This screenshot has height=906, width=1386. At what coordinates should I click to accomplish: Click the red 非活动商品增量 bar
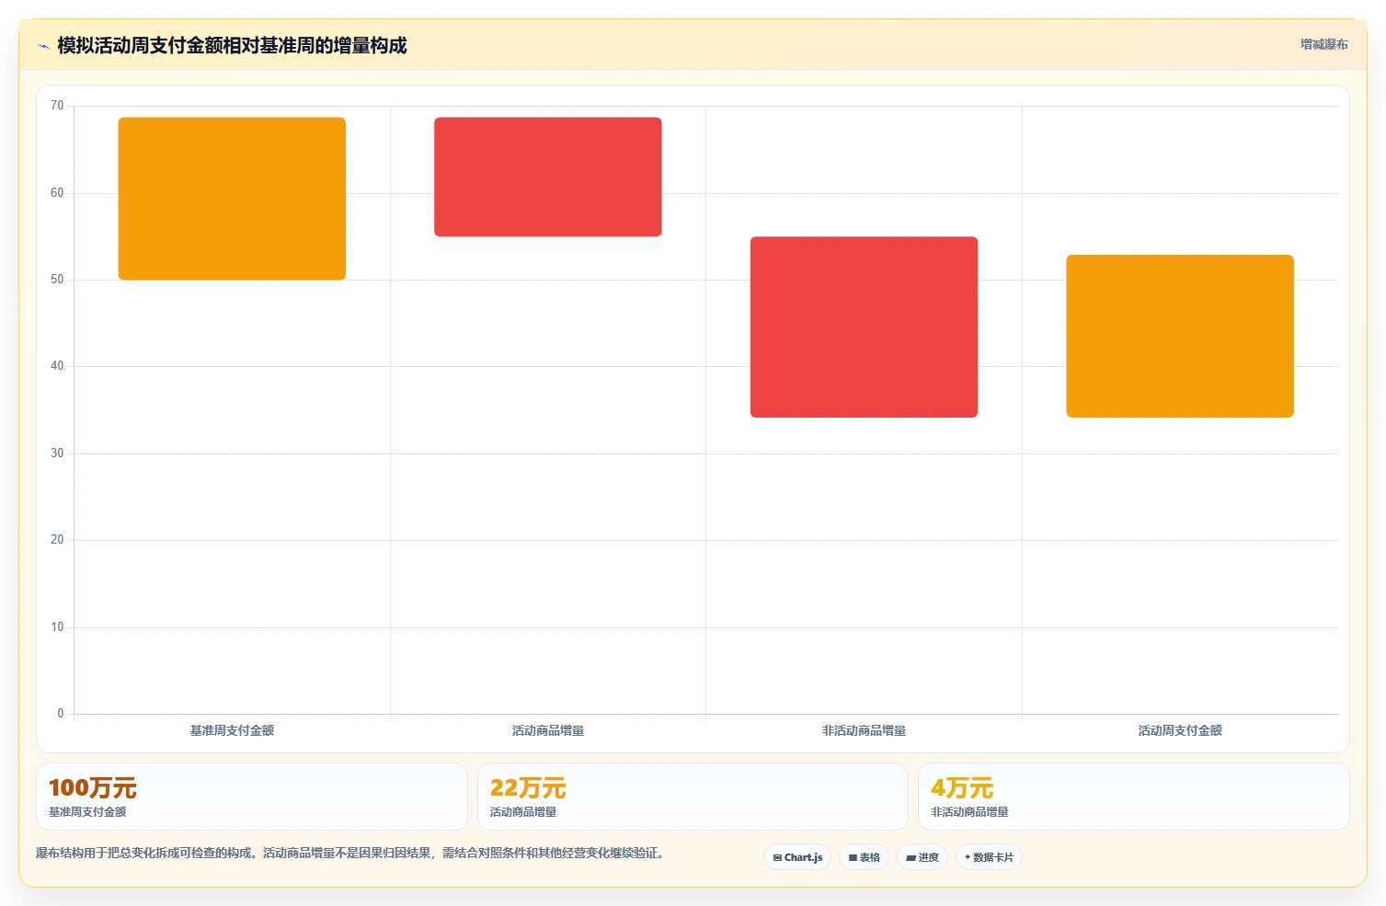coord(864,327)
